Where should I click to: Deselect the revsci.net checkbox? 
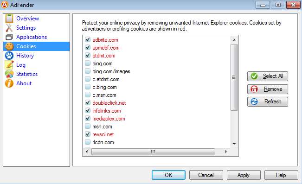click(x=88, y=134)
